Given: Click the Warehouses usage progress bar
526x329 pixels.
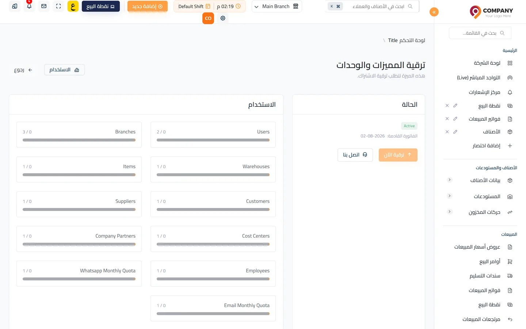Looking at the screenshot, I should pyautogui.click(x=213, y=175).
